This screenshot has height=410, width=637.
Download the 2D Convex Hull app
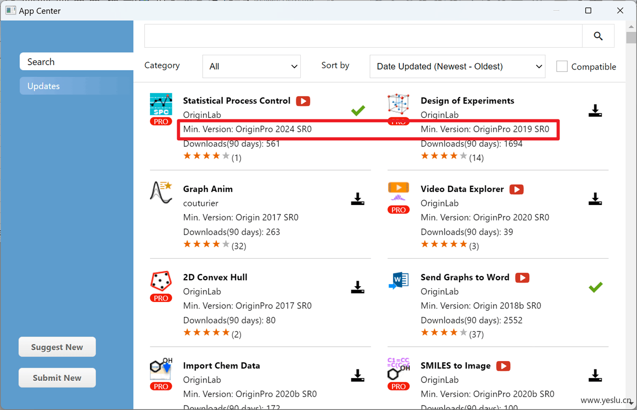tap(358, 288)
